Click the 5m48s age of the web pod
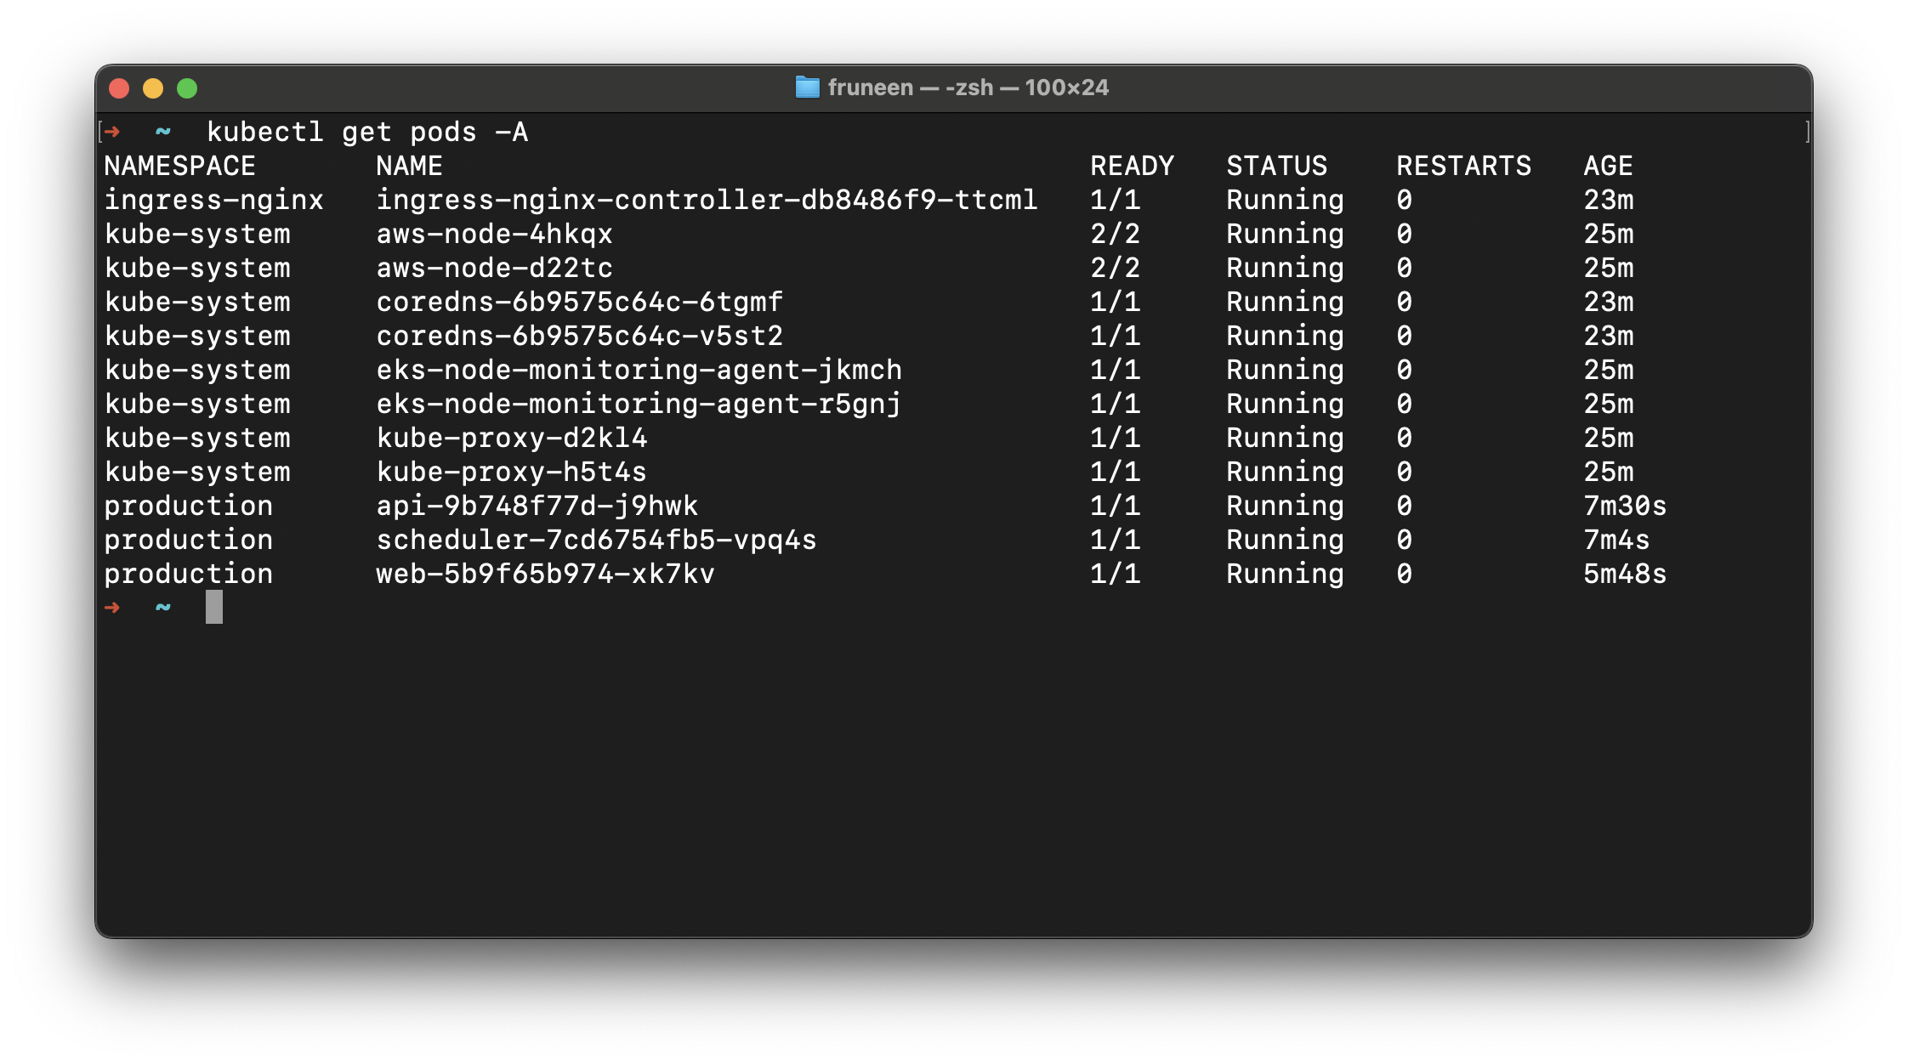 coord(1625,574)
